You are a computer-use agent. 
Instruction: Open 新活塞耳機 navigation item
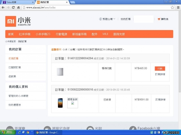coord(79,34)
